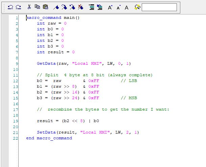Click the first indent lines icon
The image size is (206, 167).
point(91,7)
